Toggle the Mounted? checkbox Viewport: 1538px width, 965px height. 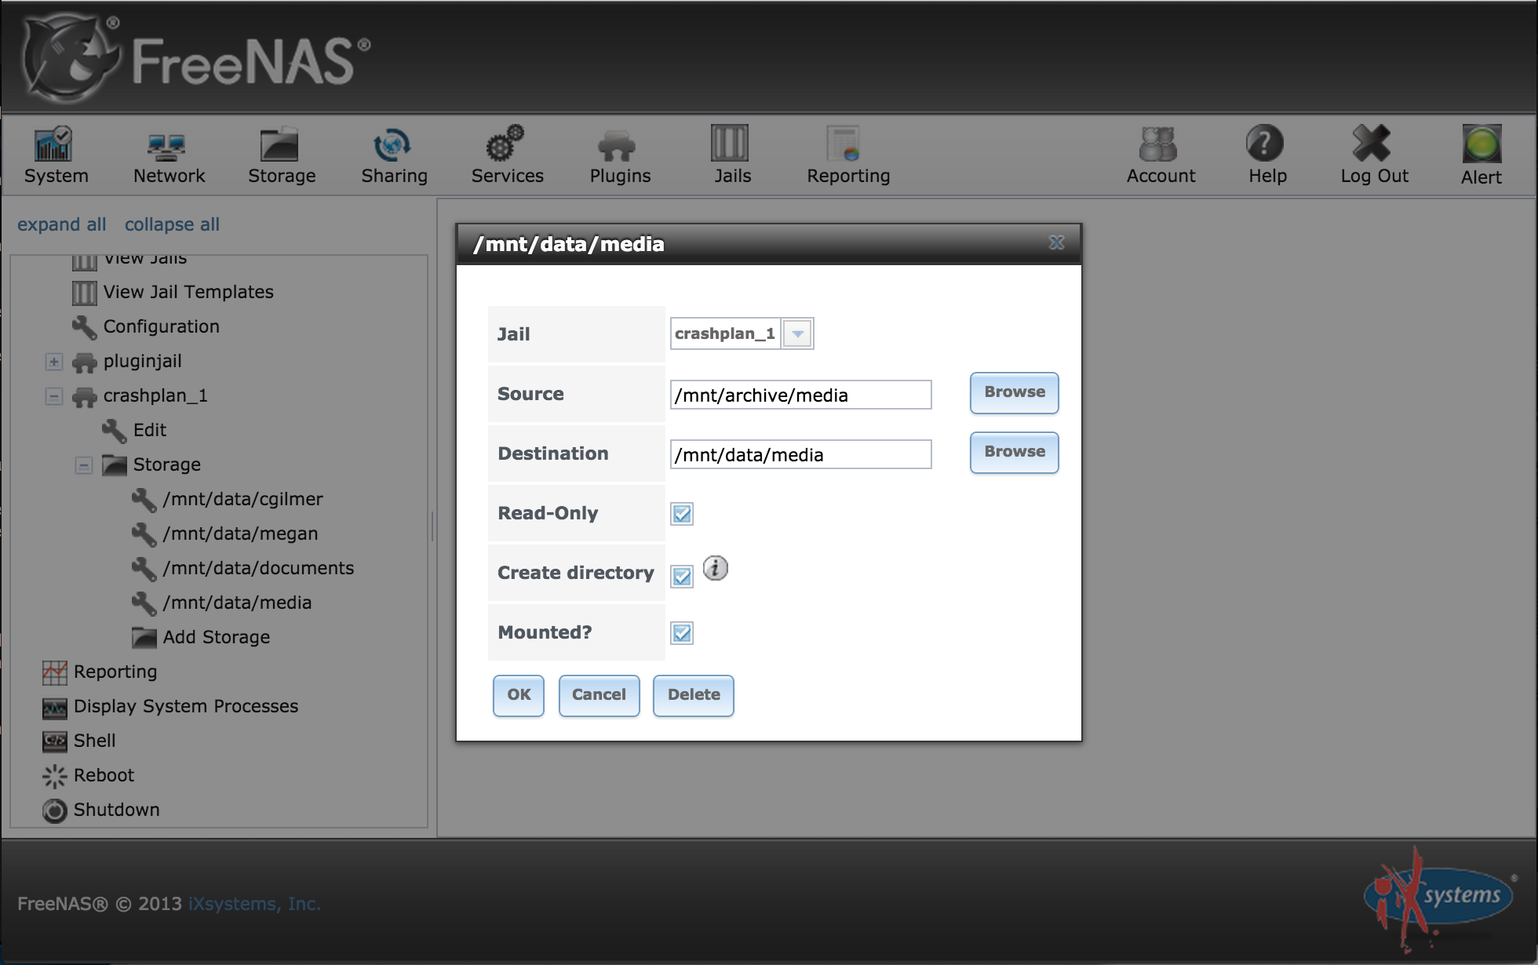click(x=682, y=634)
